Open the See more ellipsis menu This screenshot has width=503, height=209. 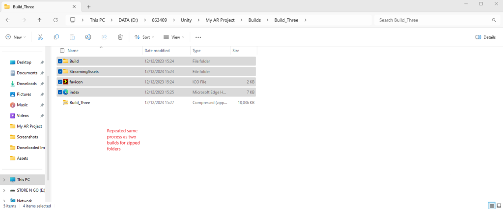click(x=198, y=37)
